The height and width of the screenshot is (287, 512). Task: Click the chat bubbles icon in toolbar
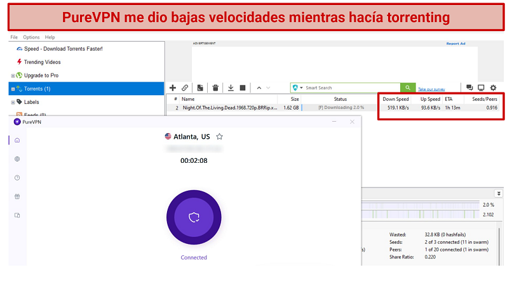[x=469, y=87]
